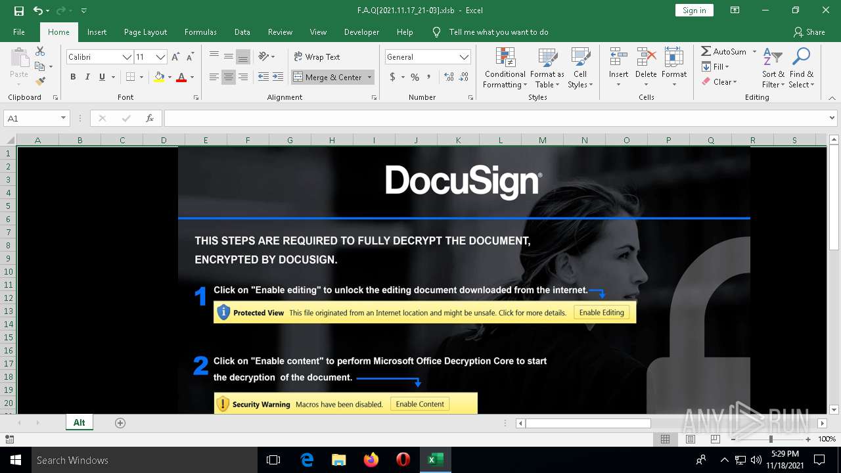Switch to the Developer tab

pos(361,32)
